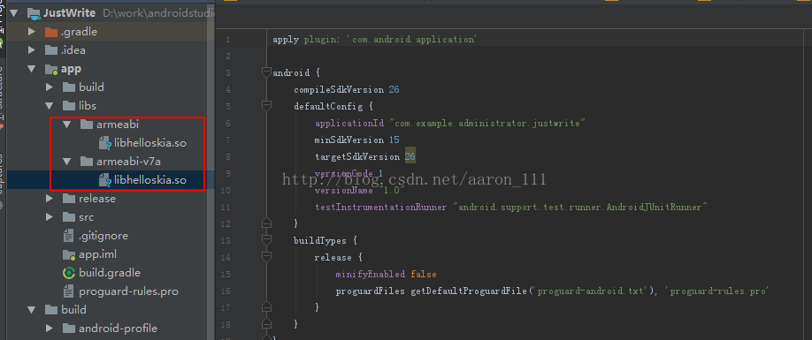Select the build.gradle file
This screenshot has height=340, width=812.
tap(110, 272)
